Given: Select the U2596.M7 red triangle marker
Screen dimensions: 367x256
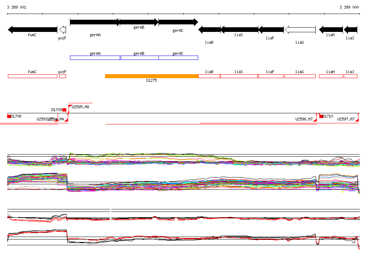Looking at the screenshot, I should [315, 120].
